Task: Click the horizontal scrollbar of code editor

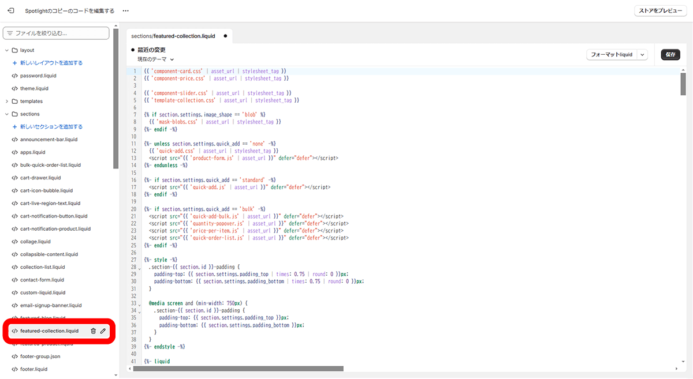Action: (x=238, y=369)
